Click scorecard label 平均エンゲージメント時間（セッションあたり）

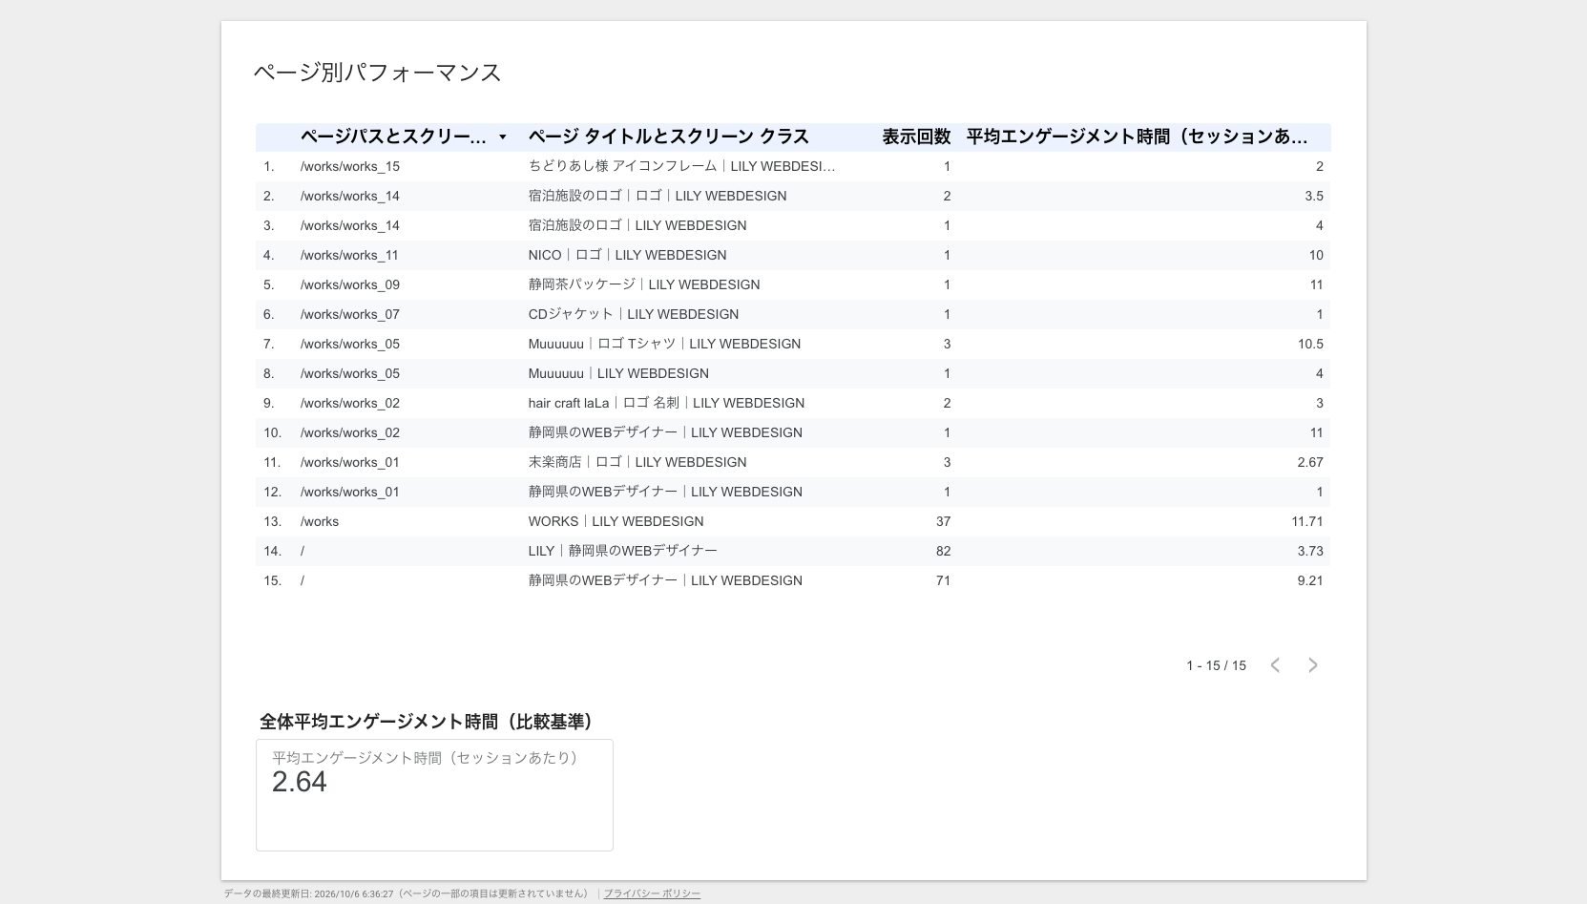coord(425,758)
